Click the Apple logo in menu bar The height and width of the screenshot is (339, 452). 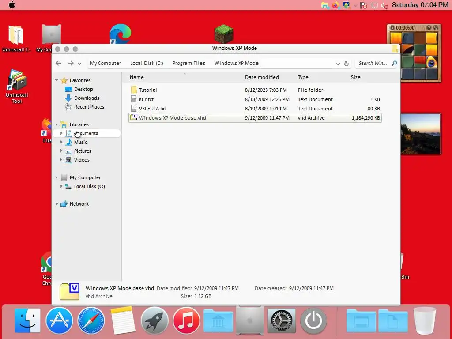(12, 5)
